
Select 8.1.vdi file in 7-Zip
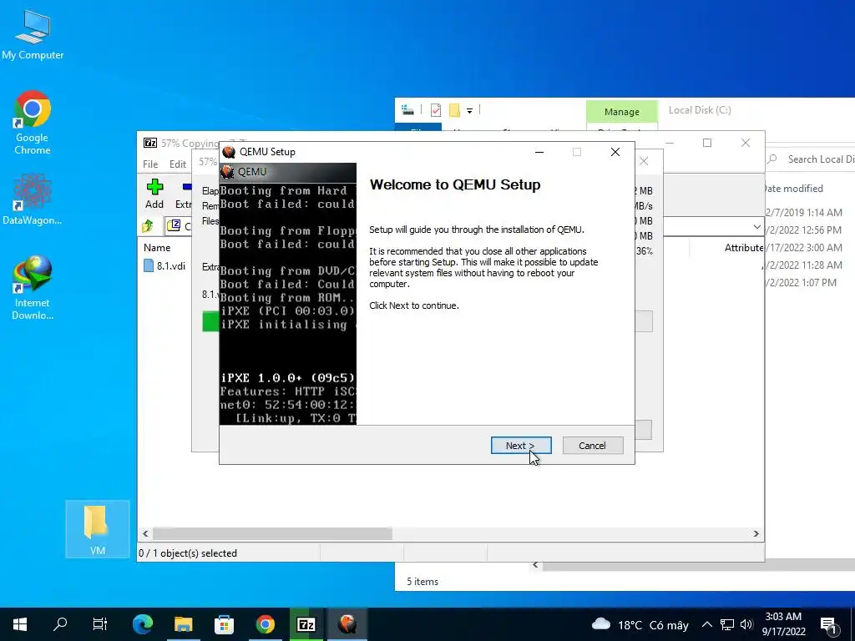coord(164,266)
